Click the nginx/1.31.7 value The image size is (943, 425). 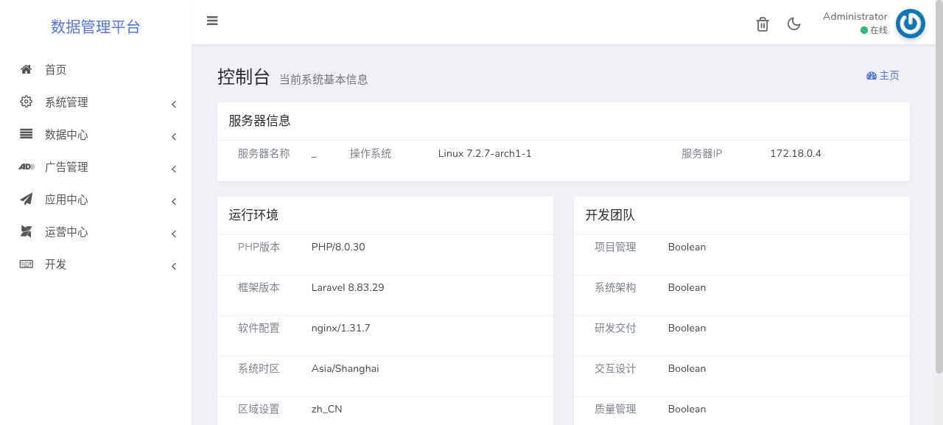(341, 329)
